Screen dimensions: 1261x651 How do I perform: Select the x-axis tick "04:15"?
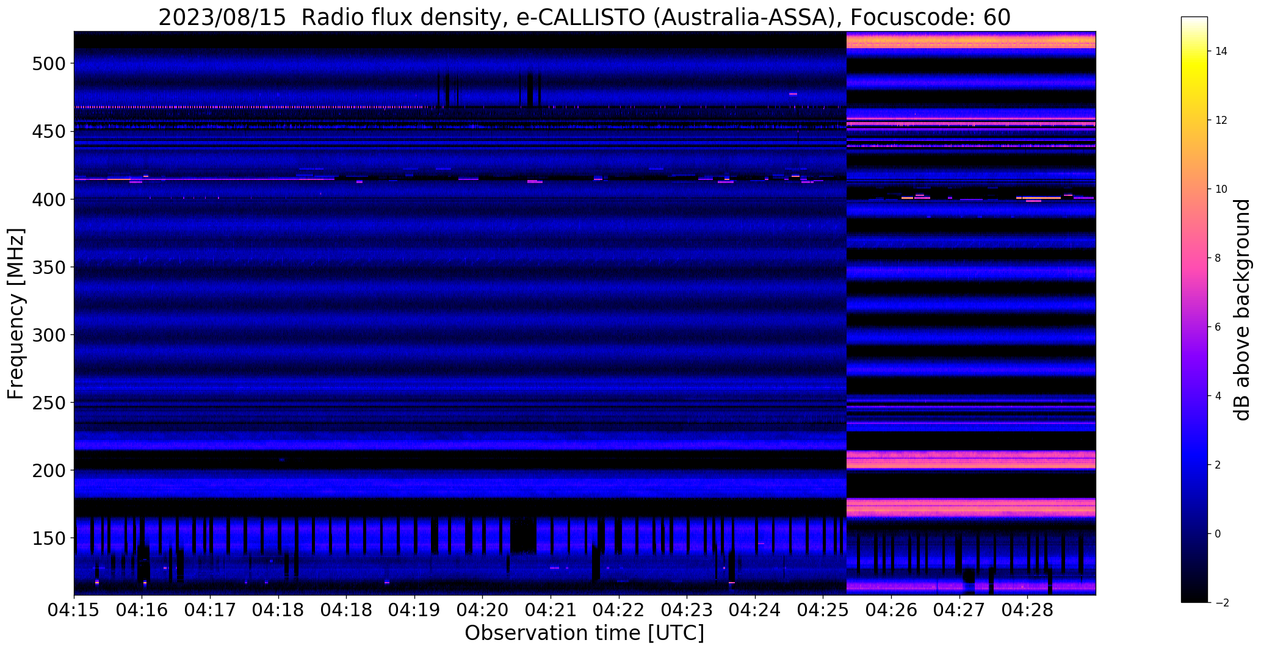click(x=74, y=611)
